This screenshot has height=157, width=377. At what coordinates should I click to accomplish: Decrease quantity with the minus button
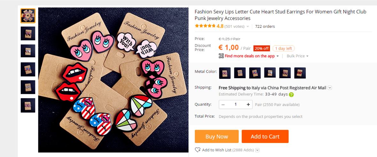point(223,105)
